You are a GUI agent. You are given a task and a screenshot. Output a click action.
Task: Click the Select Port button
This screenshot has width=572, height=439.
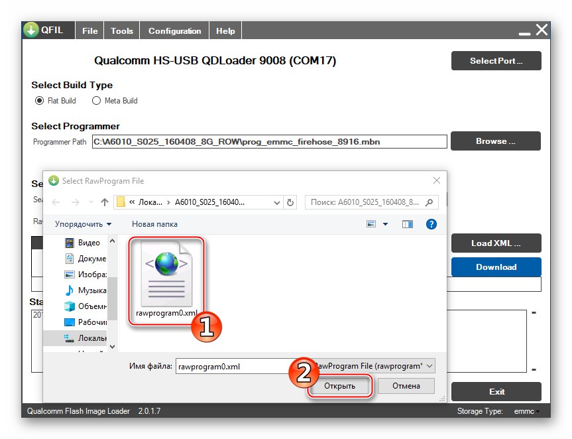click(x=496, y=60)
